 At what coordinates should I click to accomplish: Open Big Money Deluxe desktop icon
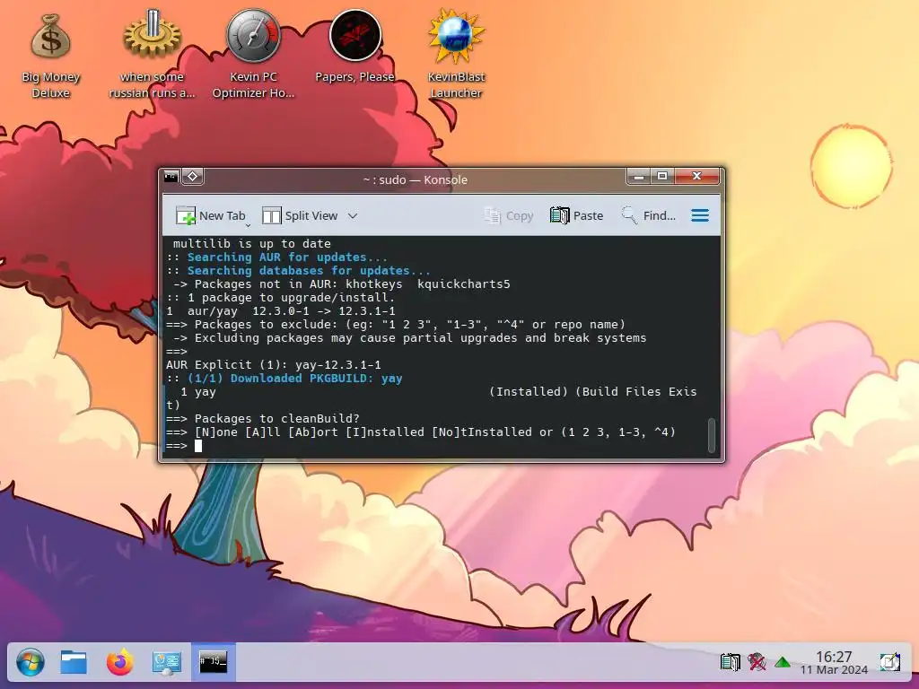pyautogui.click(x=51, y=56)
